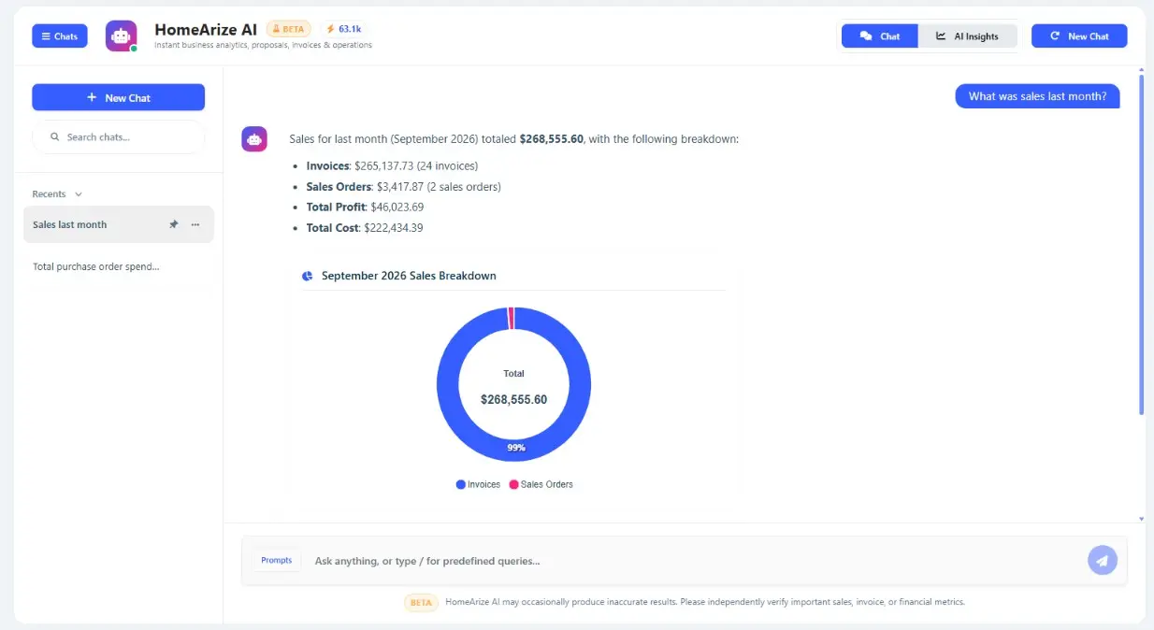Open the Chats sidebar toggle button
The image size is (1154, 630).
pyautogui.click(x=59, y=36)
